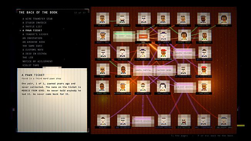Click The Adjuster portrait

tap(123, 120)
